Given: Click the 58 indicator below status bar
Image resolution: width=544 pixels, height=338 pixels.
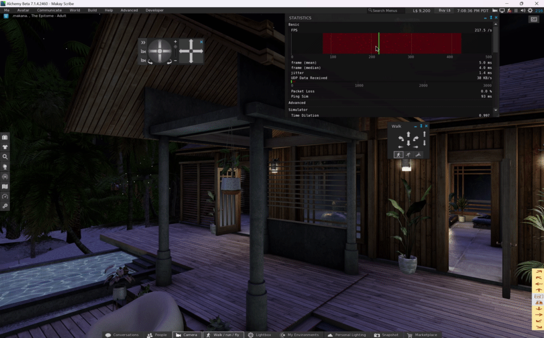Looking at the screenshot, I should pyautogui.click(x=534, y=20).
